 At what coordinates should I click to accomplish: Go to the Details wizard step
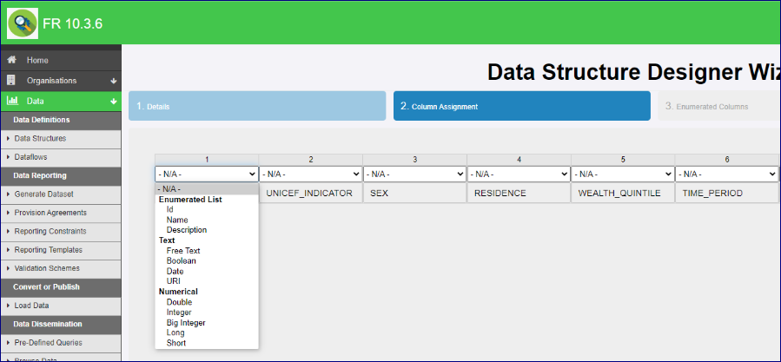(x=257, y=106)
